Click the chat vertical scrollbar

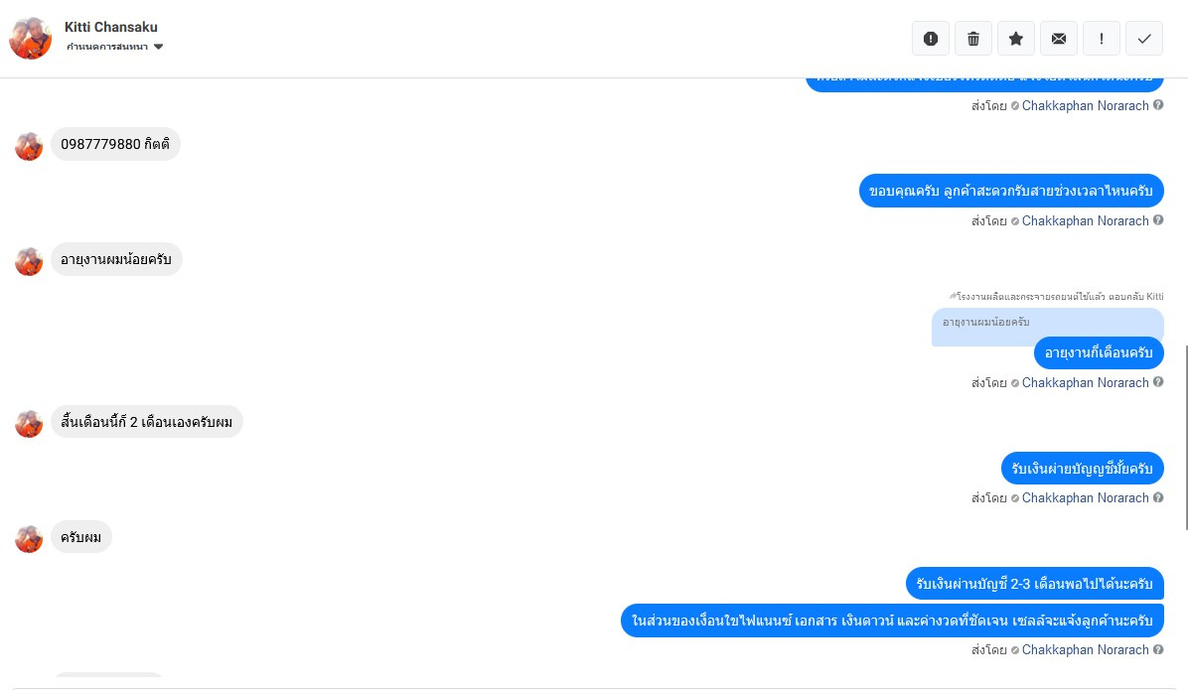click(1184, 438)
